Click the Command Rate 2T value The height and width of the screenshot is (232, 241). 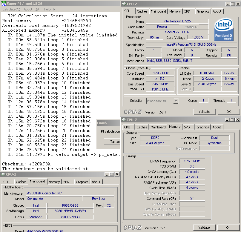coord(192,198)
